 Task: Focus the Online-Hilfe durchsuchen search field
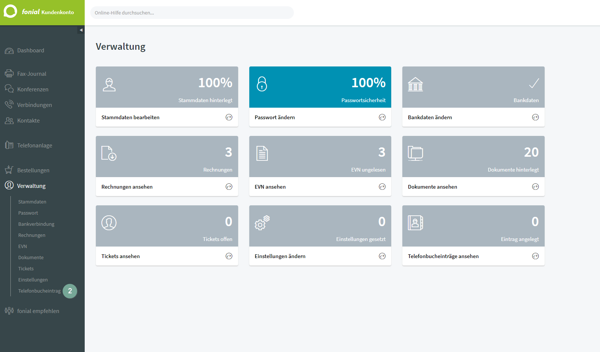point(192,13)
